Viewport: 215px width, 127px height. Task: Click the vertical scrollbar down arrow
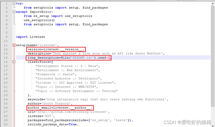click(213, 125)
